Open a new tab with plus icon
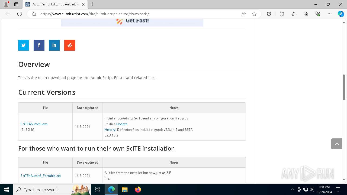347x195 pixels. (x=92, y=4)
